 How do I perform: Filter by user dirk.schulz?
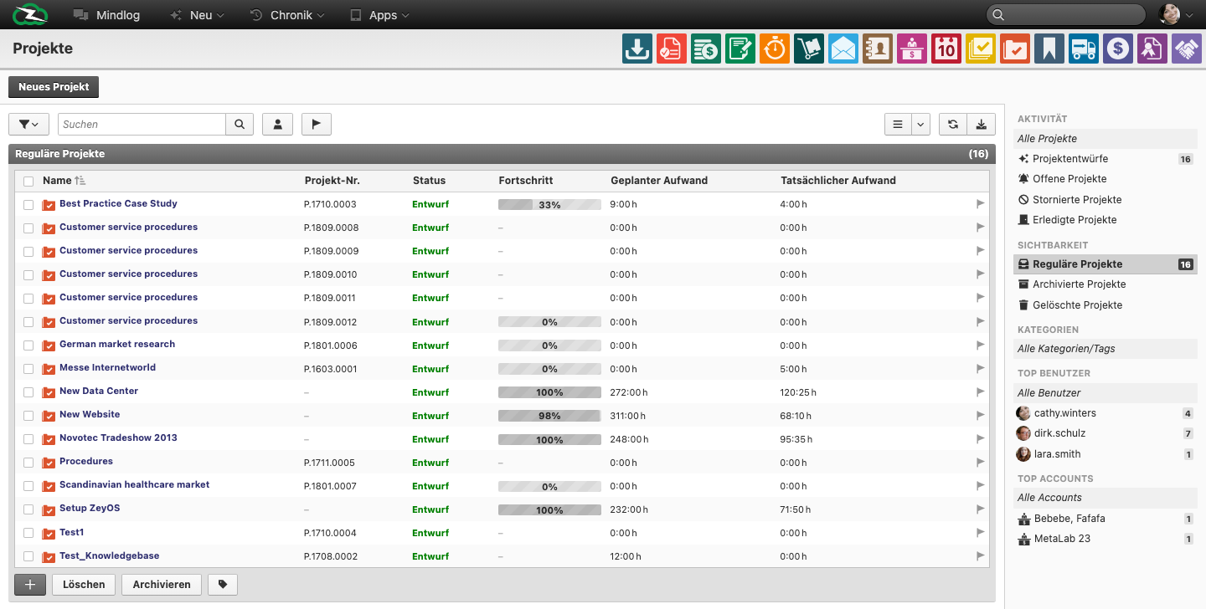click(1105, 433)
